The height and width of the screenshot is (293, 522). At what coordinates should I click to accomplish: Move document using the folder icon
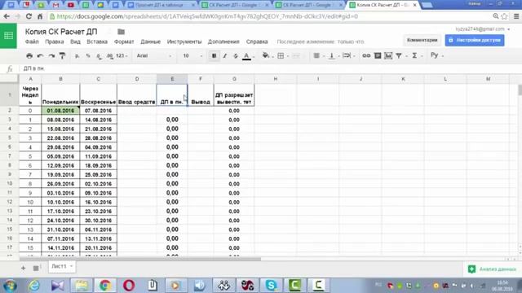(x=122, y=32)
